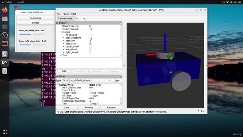Open Files from the dock
243x137 pixels.
[x=5, y=19]
